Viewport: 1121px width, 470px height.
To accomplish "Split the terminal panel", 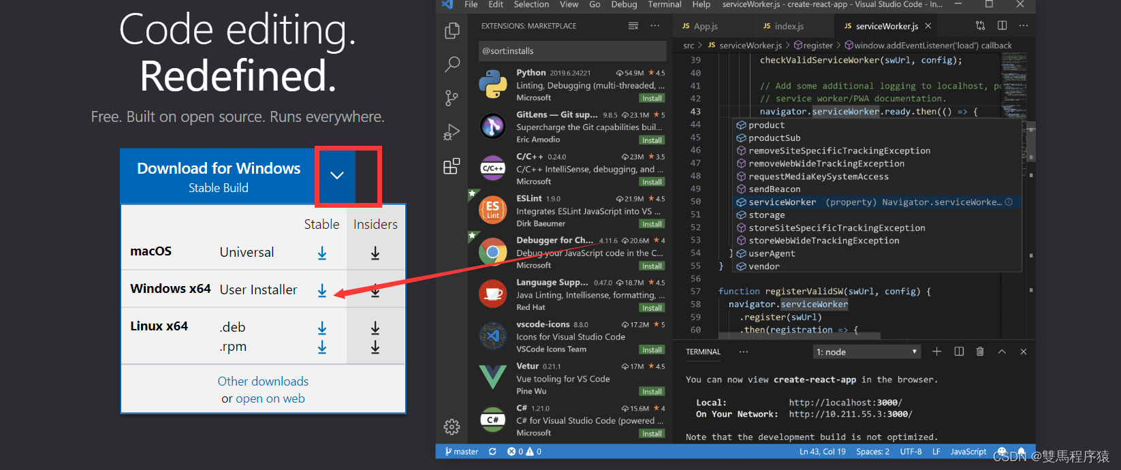I will [959, 351].
